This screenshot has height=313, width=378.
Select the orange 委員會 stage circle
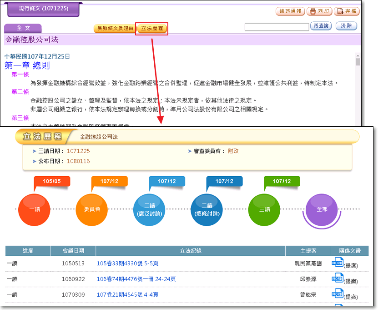pyautogui.click(x=91, y=209)
